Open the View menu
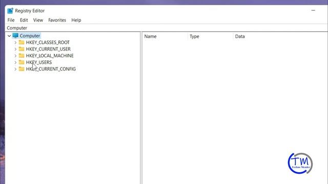Screen dimensions: 328x184 [x=38, y=20]
